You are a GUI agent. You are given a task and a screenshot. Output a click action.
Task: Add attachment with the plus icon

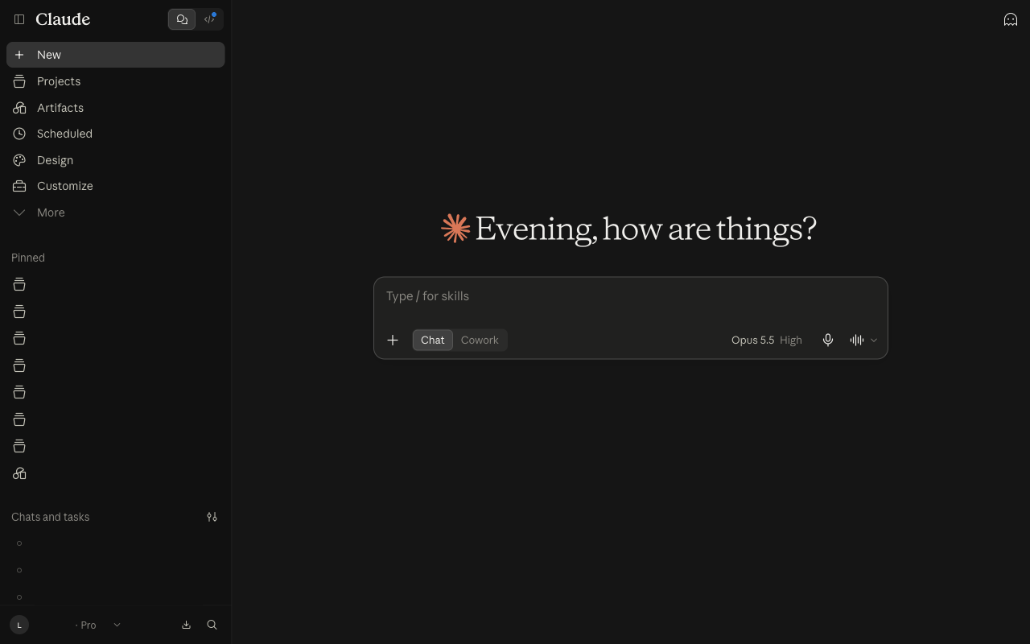(393, 340)
